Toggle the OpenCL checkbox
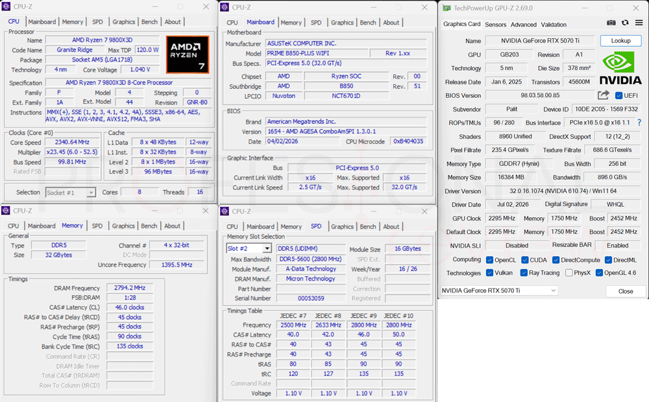 [489, 260]
